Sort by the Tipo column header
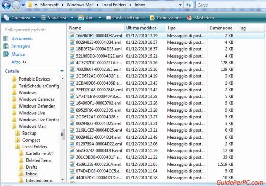This screenshot has width=266, height=186. 187,28
